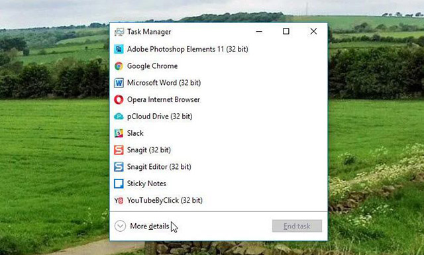Select the "pCloud Drive (32 bit)" text
Screen dimensions: 424x255
coord(160,117)
